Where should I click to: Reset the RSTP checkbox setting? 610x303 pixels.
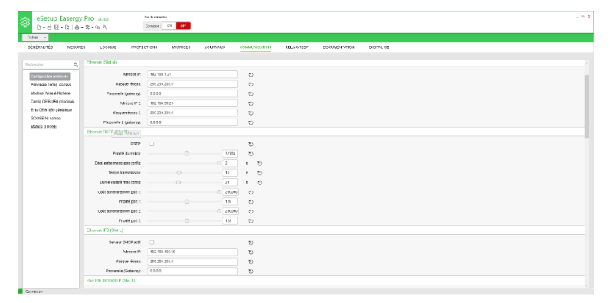pos(251,144)
